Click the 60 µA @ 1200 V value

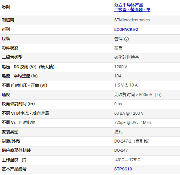click(129, 113)
